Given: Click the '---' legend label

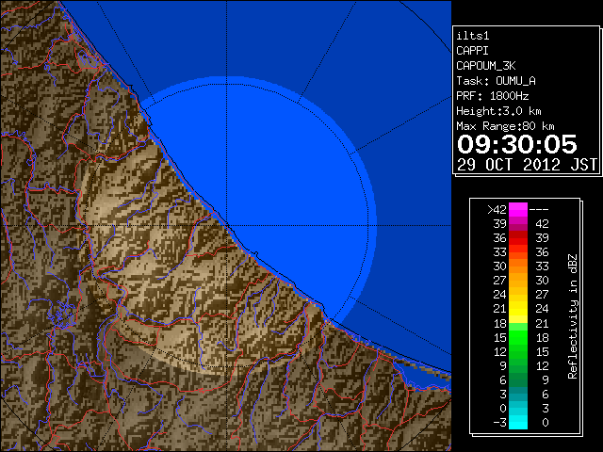Looking at the screenshot, I should (x=539, y=210).
